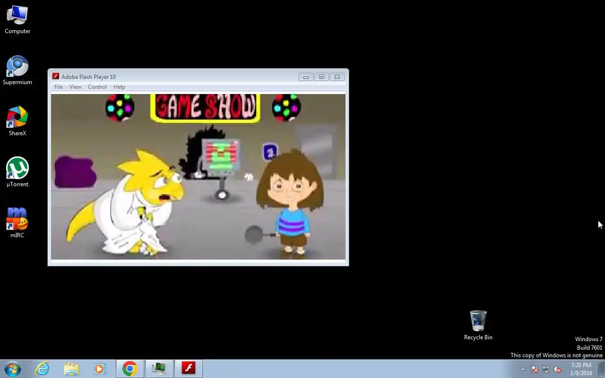The width and height of the screenshot is (605, 378).
Task: Click the network tray icon
Action: pyautogui.click(x=546, y=369)
